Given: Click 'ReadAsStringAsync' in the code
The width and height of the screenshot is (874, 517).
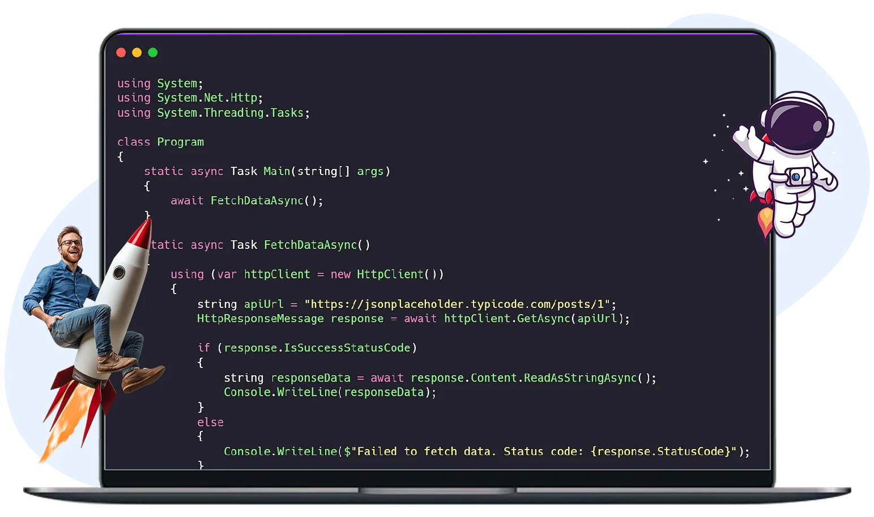Looking at the screenshot, I should pos(580,378).
